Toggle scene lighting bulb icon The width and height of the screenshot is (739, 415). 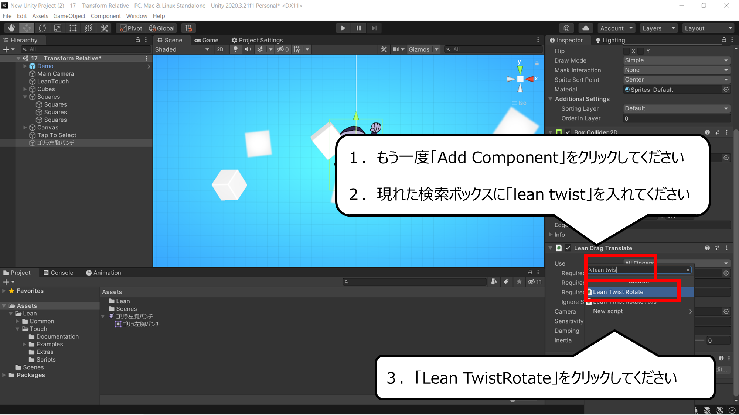pyautogui.click(x=235, y=49)
